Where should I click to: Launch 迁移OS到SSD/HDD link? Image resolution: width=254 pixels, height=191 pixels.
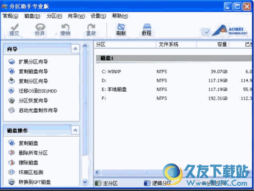[38, 91]
